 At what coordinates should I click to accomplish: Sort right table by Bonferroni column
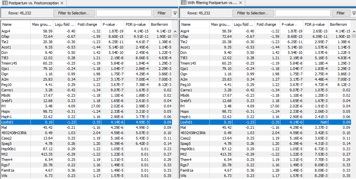coord(339,24)
